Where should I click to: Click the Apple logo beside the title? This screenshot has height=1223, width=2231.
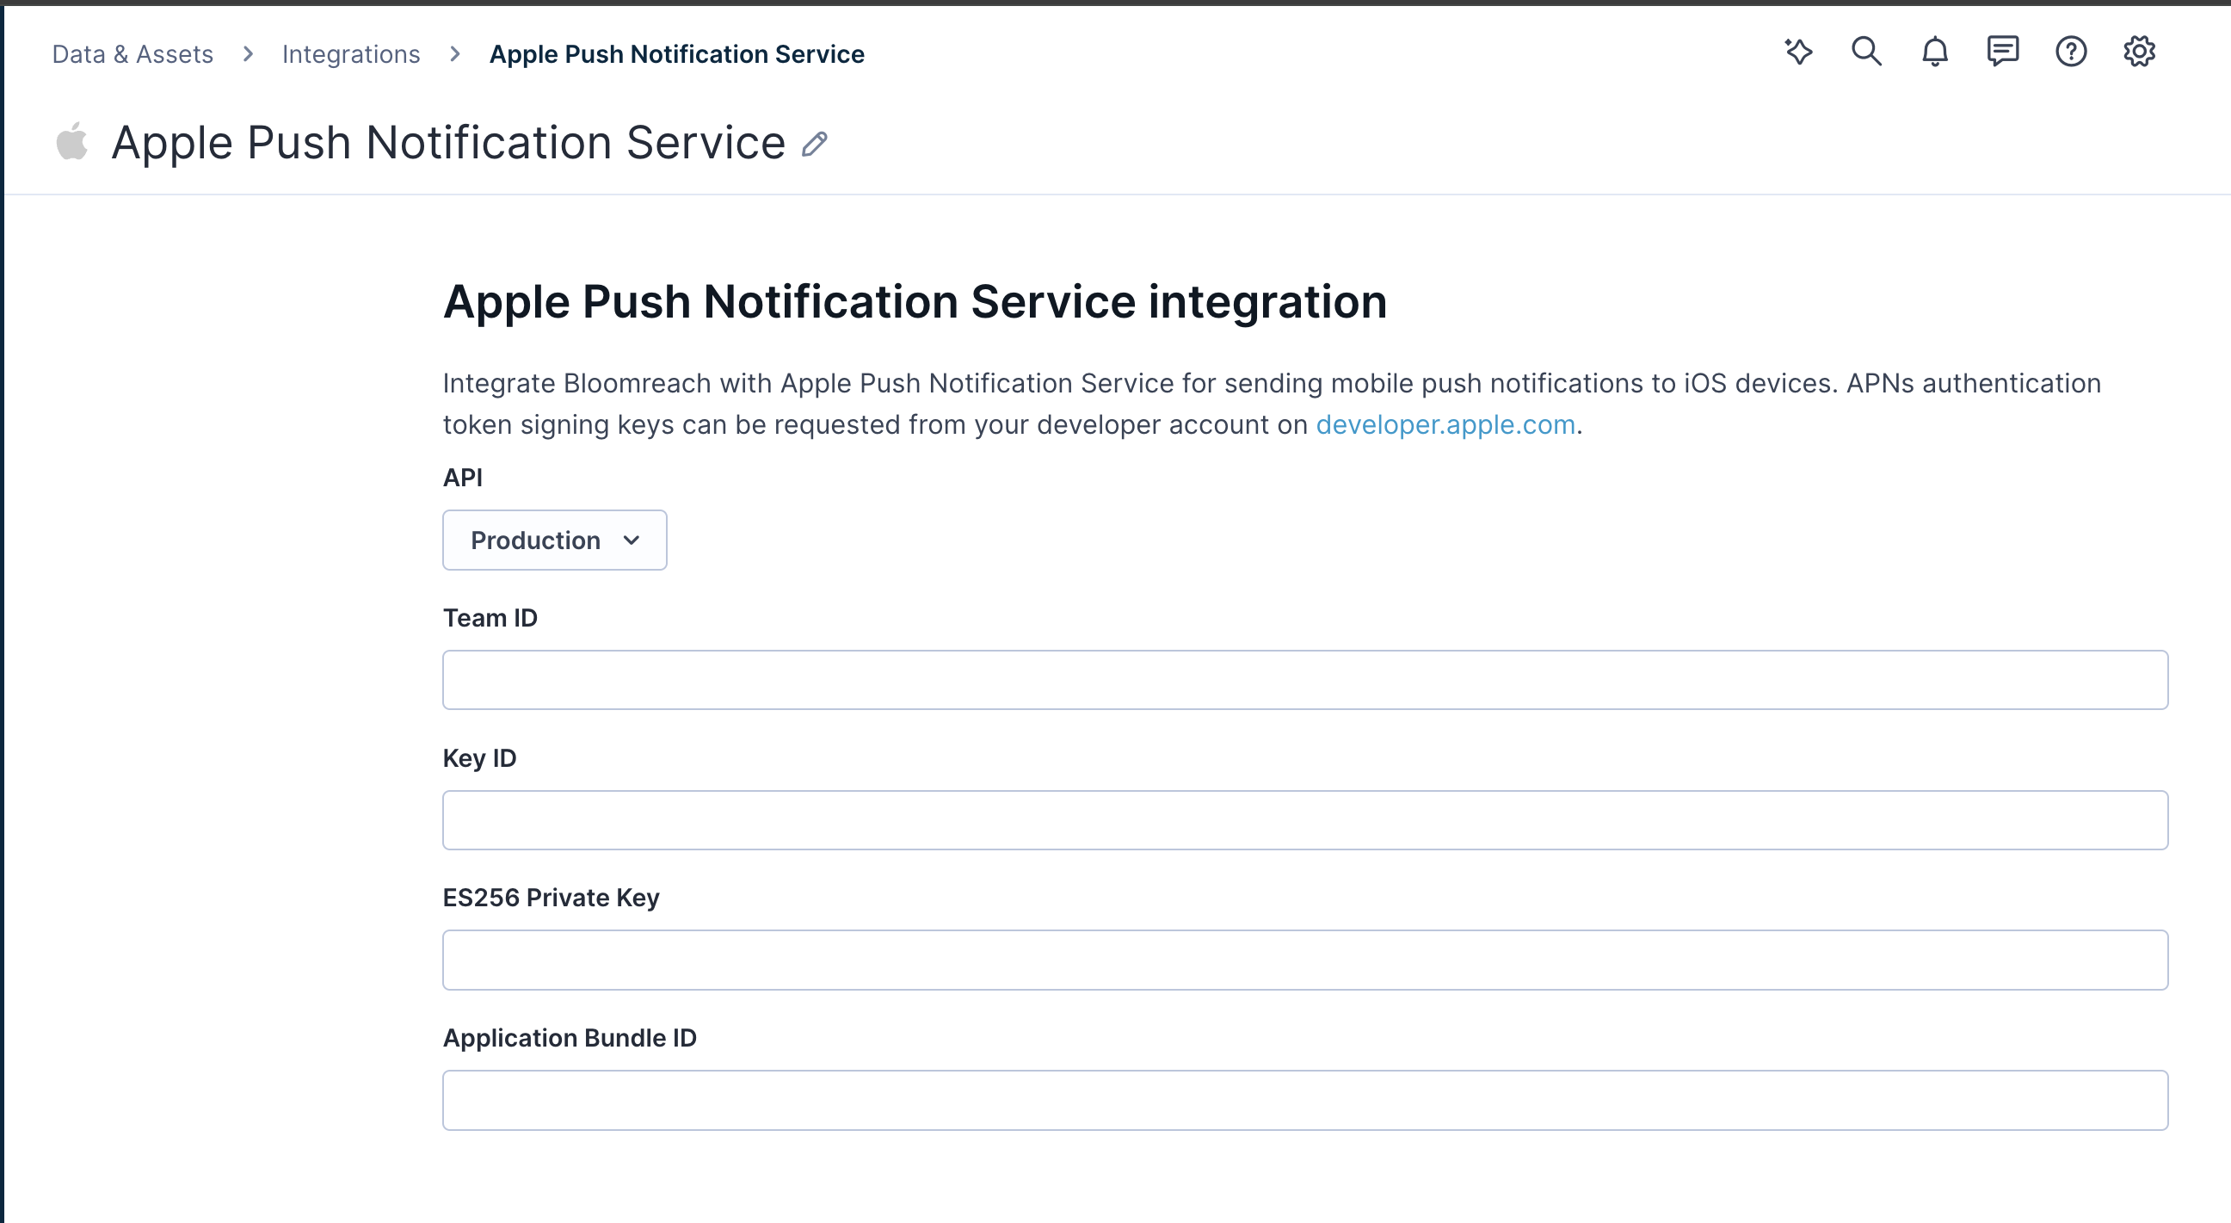pos(72,141)
